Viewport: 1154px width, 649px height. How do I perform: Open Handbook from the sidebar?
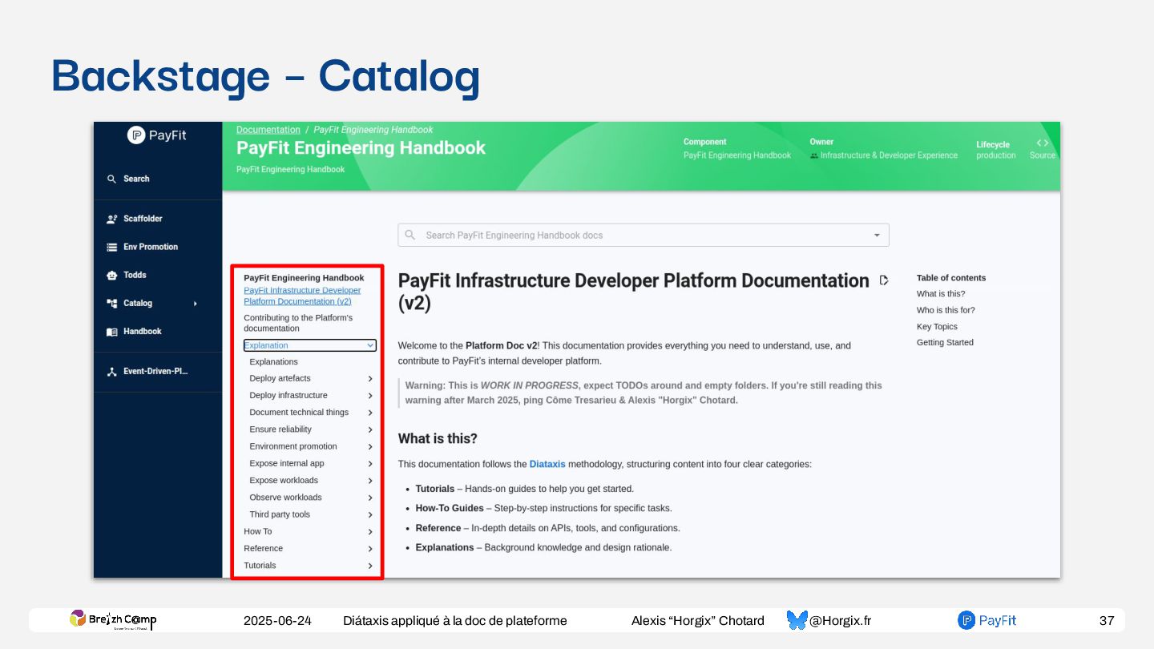coord(143,332)
